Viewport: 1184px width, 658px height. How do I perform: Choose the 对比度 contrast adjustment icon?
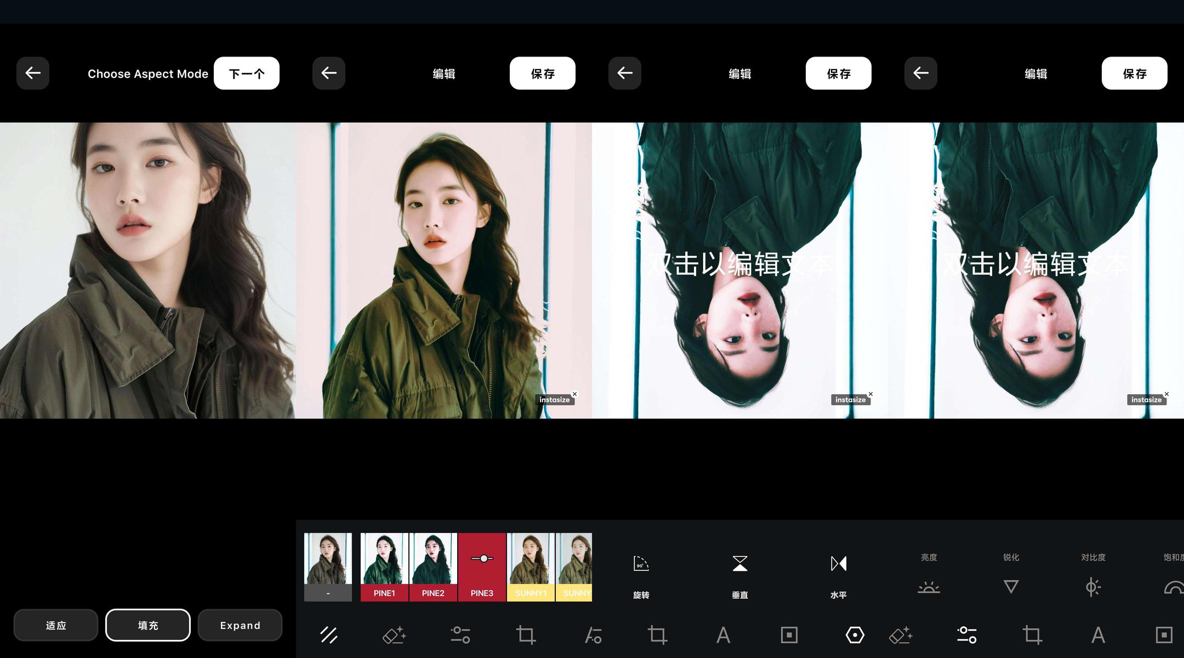(1093, 586)
